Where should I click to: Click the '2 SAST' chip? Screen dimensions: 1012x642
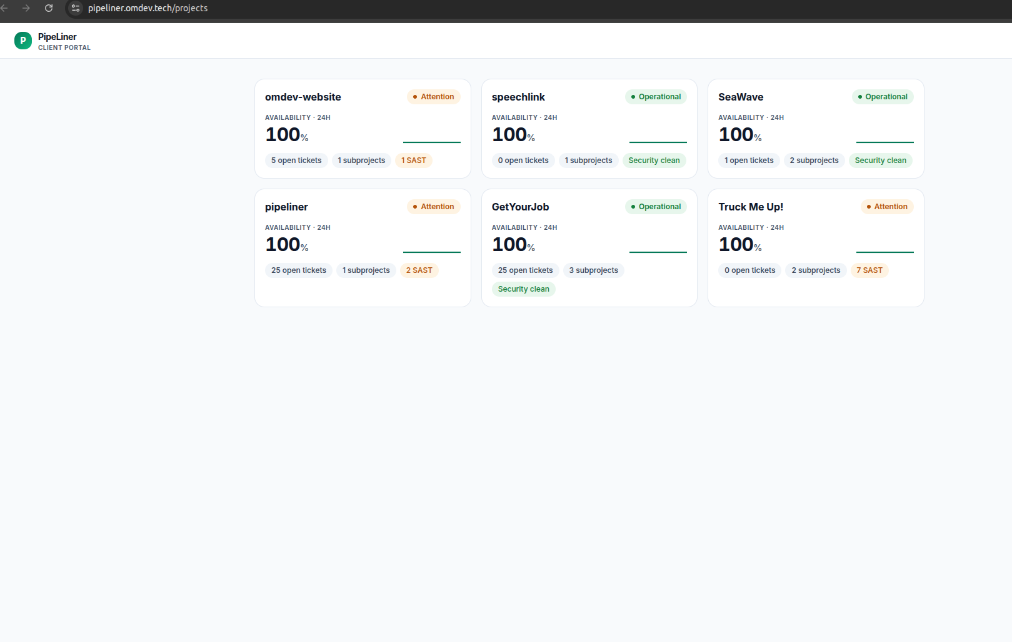coord(419,270)
